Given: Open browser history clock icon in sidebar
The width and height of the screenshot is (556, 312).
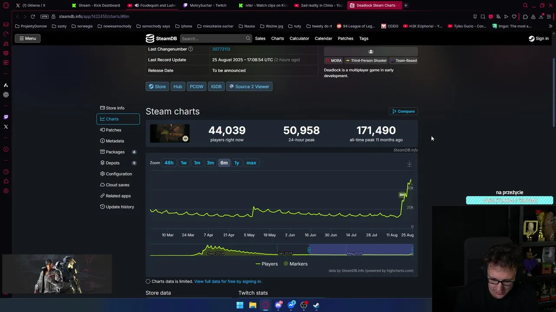Looking at the screenshot, I should tap(6, 172).
